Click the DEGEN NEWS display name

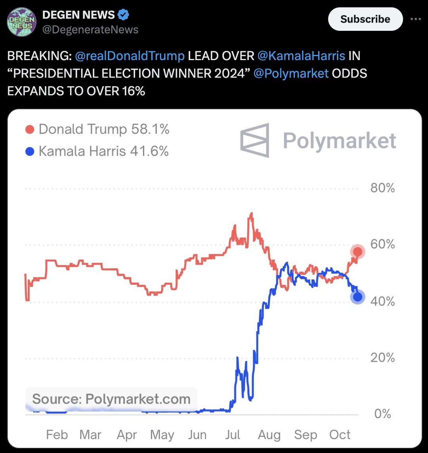click(78, 15)
